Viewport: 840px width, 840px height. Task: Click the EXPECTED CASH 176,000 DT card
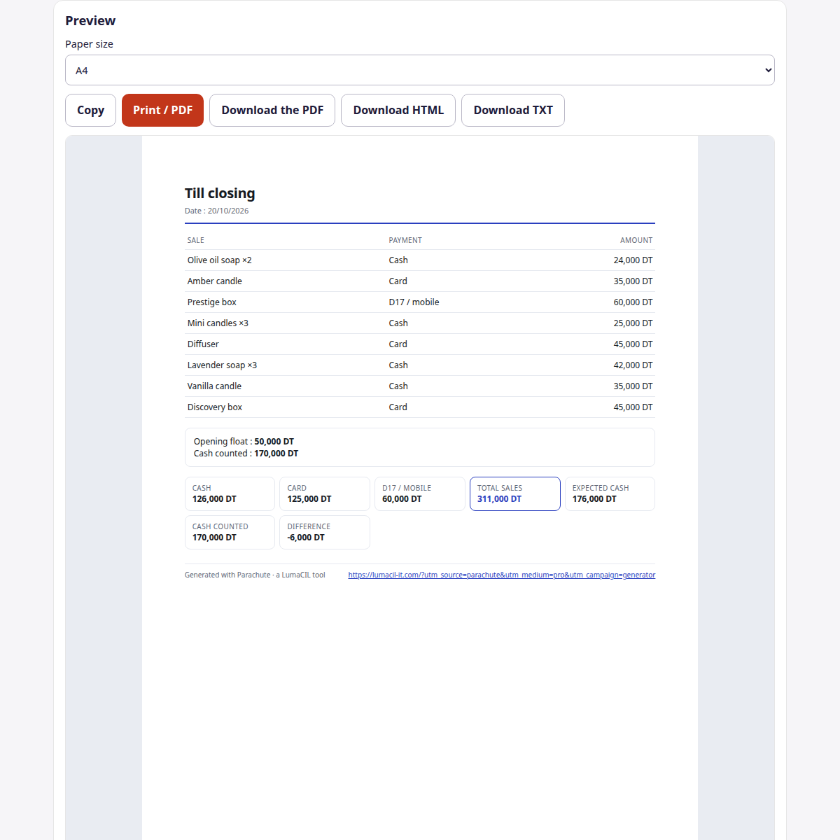[610, 494]
